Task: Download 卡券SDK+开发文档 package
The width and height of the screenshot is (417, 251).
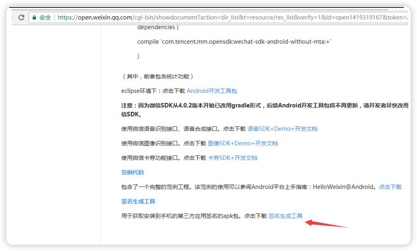Action: (234, 157)
